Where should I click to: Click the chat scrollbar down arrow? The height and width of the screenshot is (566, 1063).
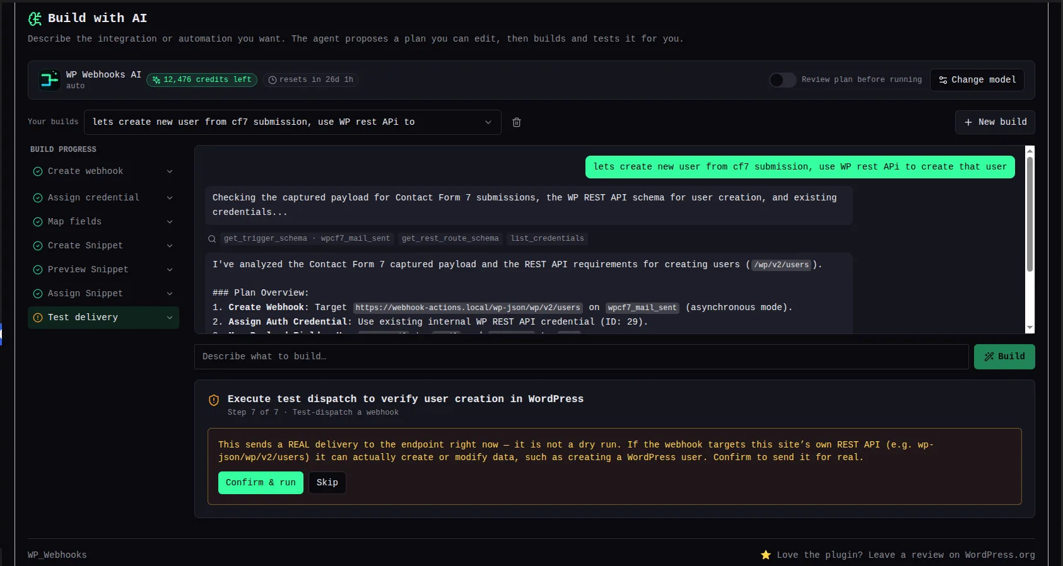[x=1030, y=328]
